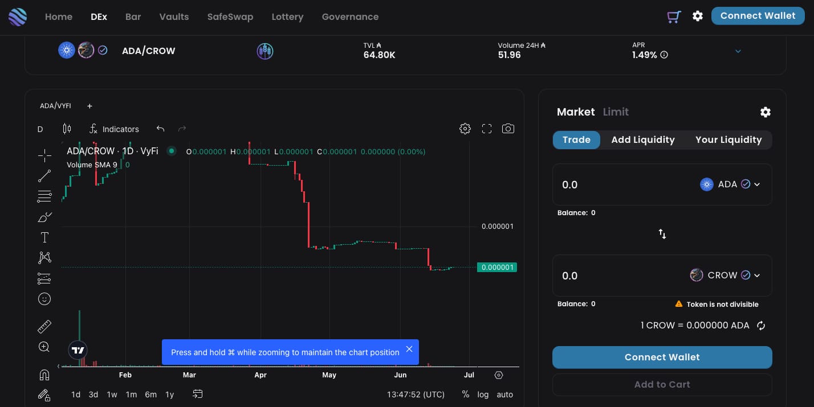Select the crosshair cursor tool
The width and height of the screenshot is (814, 407).
[x=44, y=155]
